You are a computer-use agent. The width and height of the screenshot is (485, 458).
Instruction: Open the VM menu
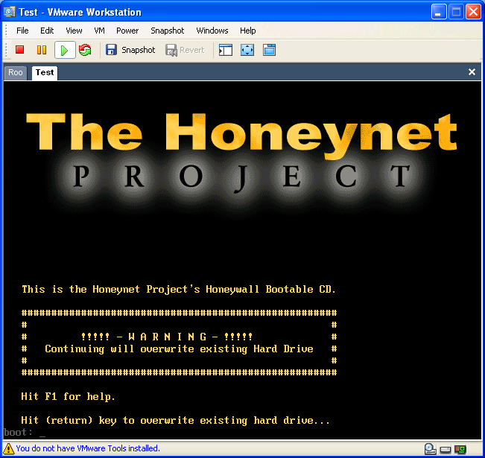pyautogui.click(x=99, y=31)
